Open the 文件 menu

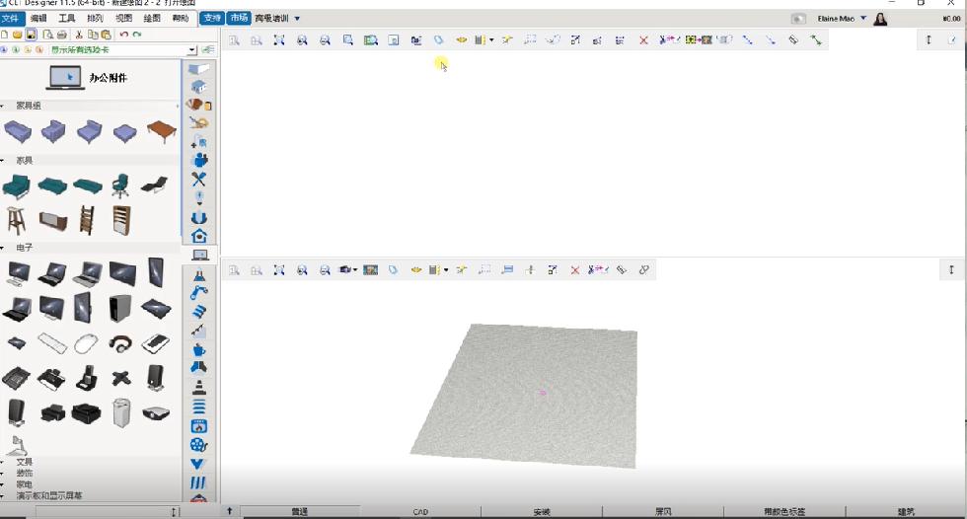(10, 19)
